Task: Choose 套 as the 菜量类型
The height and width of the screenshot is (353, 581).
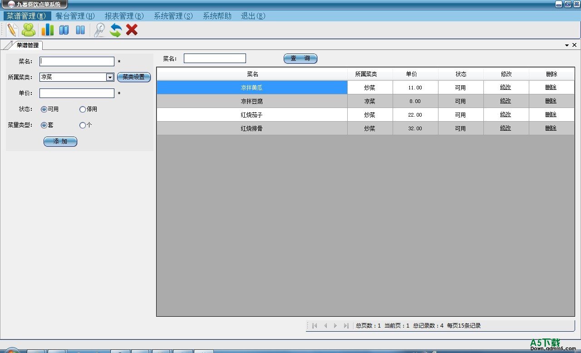Action: 44,125
